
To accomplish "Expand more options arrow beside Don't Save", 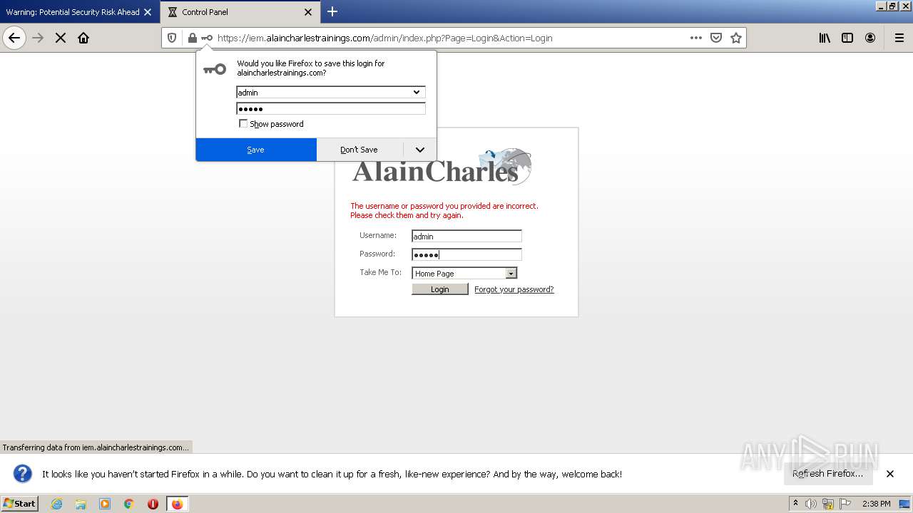I will [x=420, y=150].
